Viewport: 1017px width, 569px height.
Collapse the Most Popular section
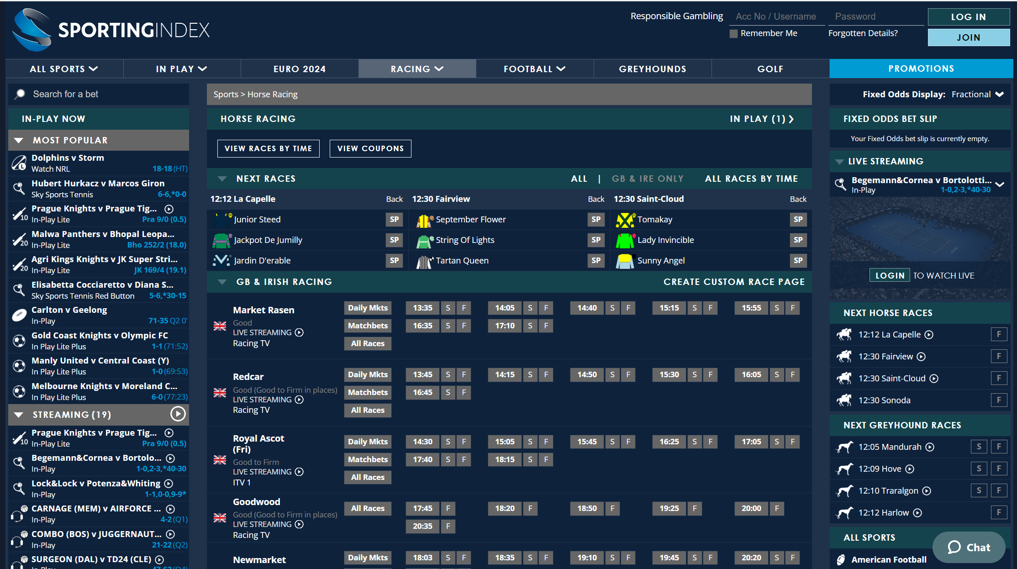pyautogui.click(x=19, y=140)
